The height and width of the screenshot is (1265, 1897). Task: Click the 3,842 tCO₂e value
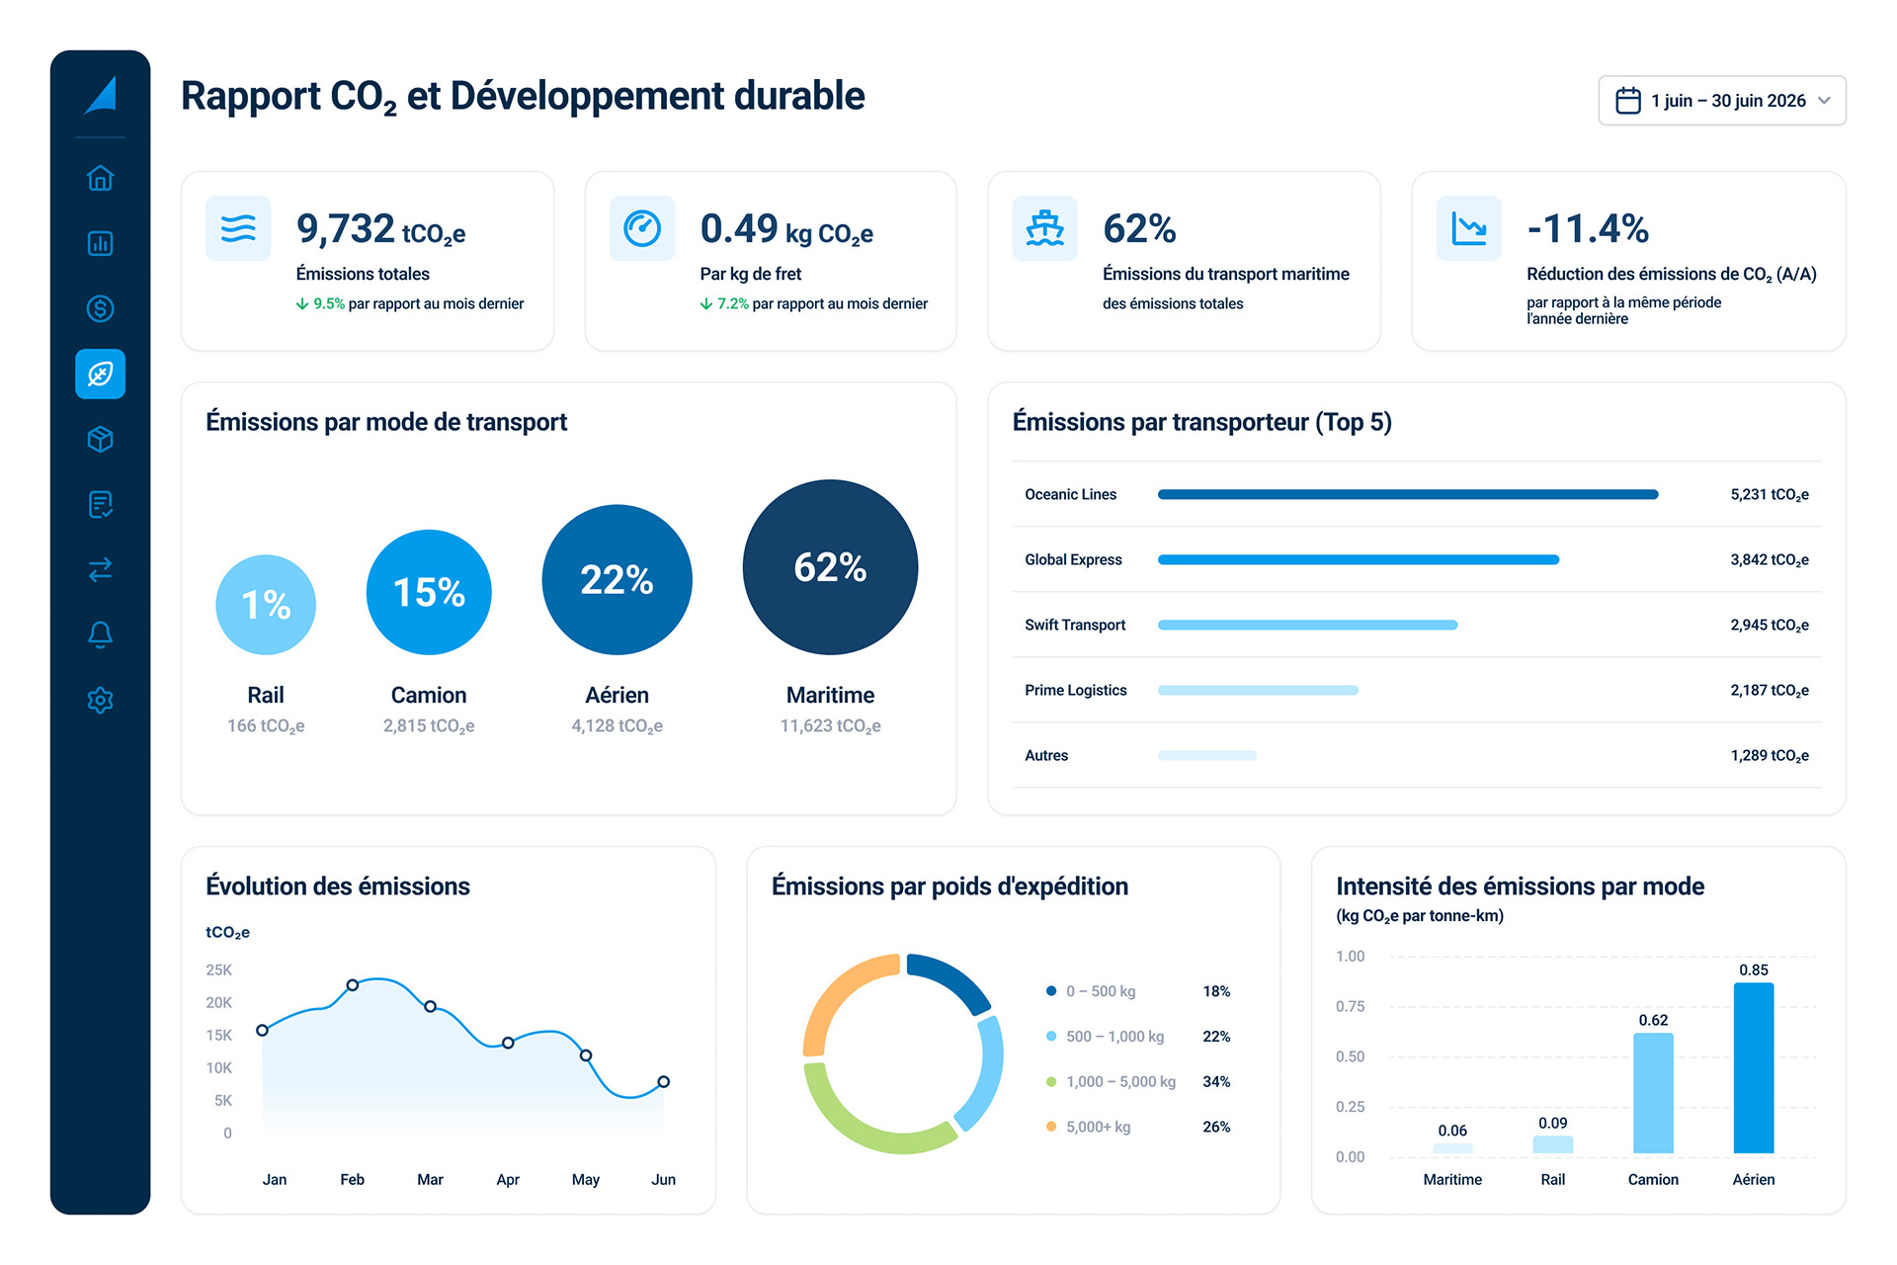[1769, 560]
